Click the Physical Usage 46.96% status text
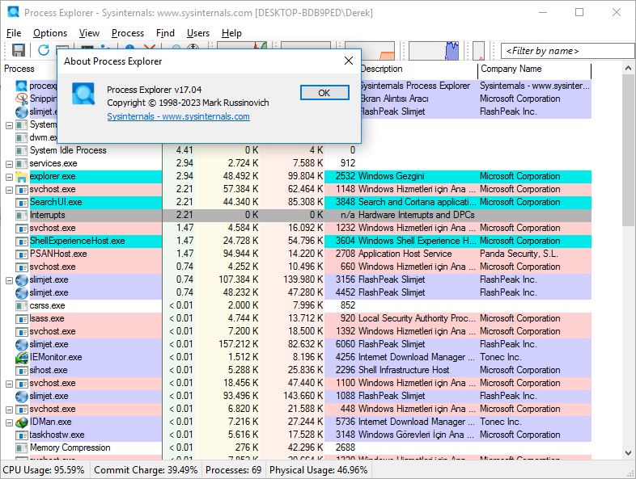This screenshot has width=636, height=479. click(x=319, y=470)
